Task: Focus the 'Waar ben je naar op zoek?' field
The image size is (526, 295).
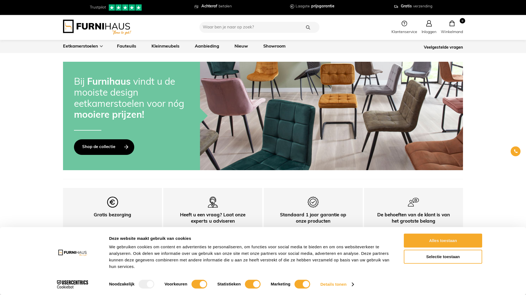Action: coord(252,27)
